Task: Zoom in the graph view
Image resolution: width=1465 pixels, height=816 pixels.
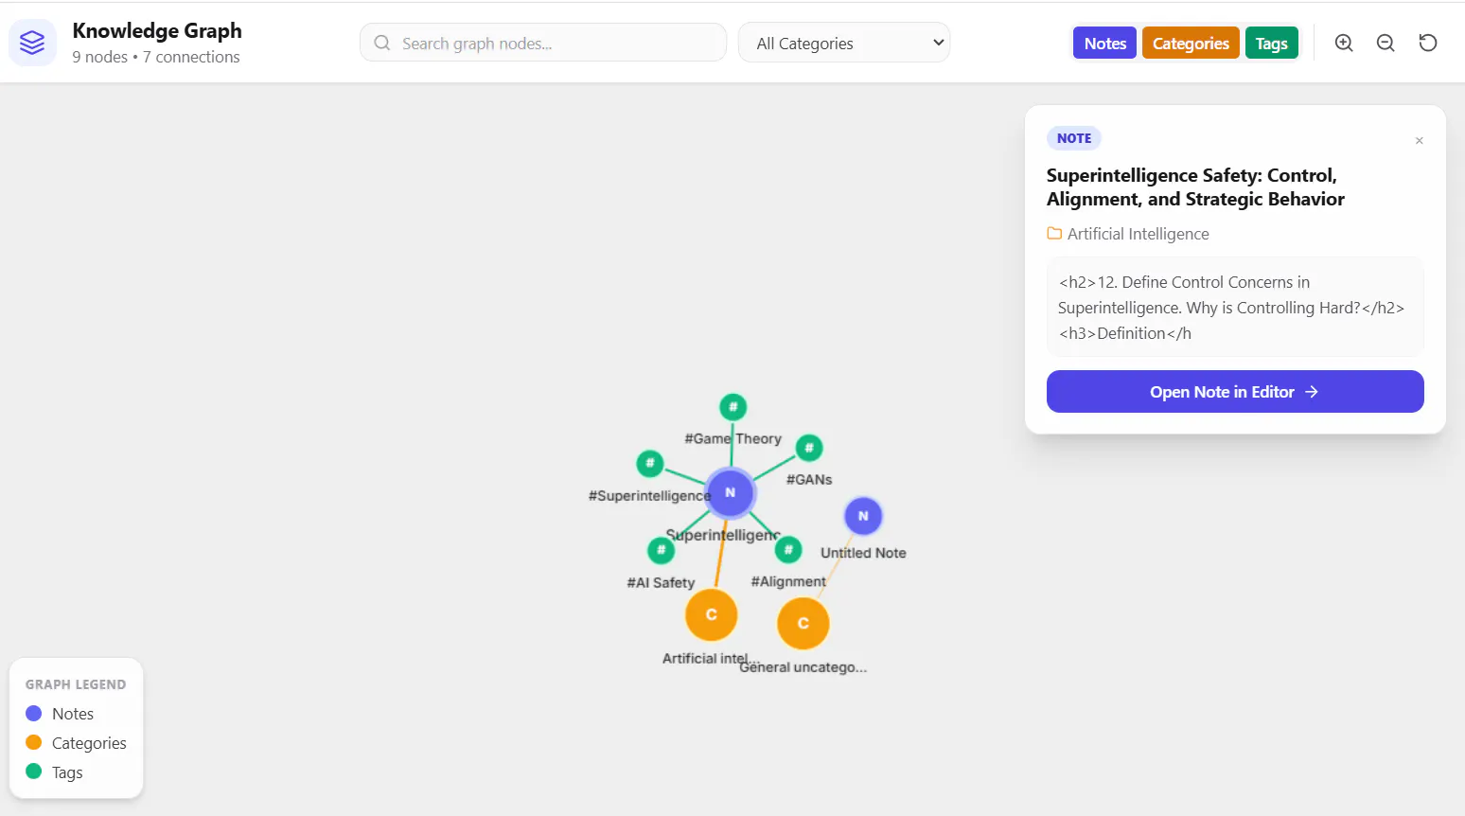Action: click(1344, 43)
